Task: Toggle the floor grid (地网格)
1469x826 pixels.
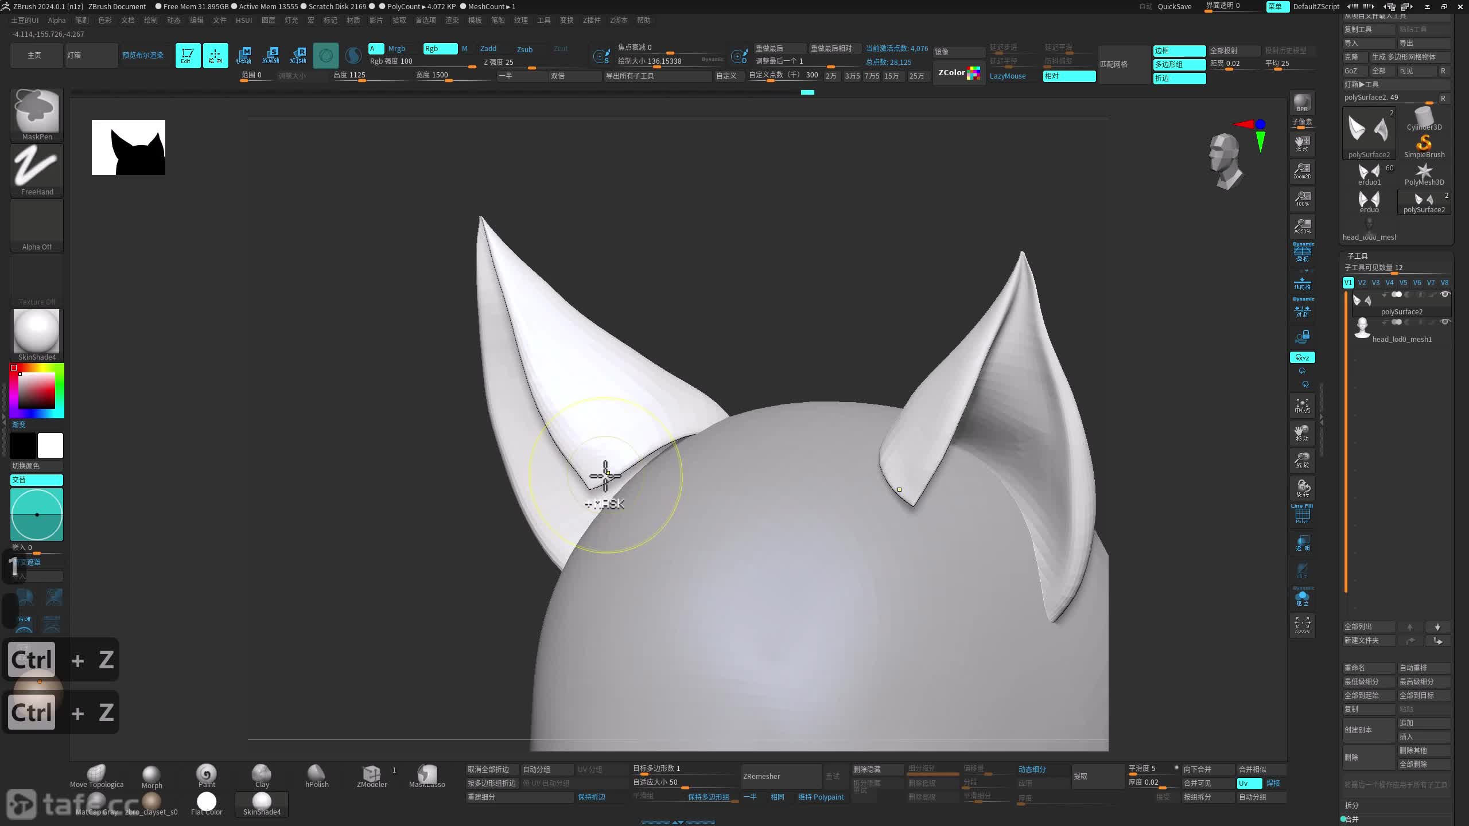Action: 1302,281
